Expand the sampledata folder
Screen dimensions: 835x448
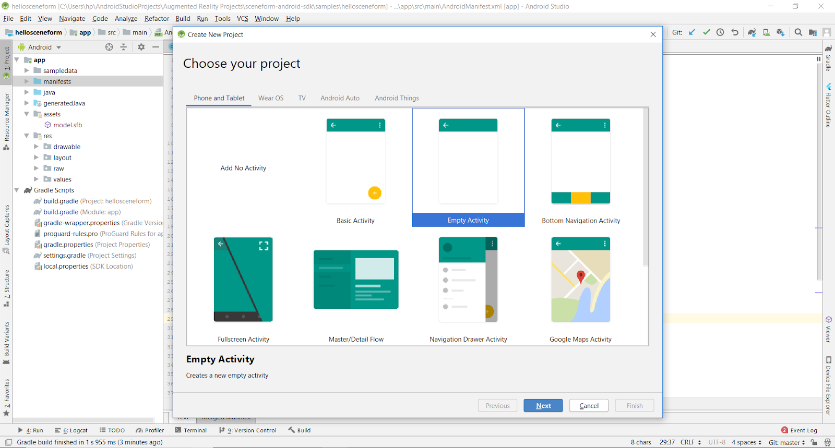(x=27, y=70)
